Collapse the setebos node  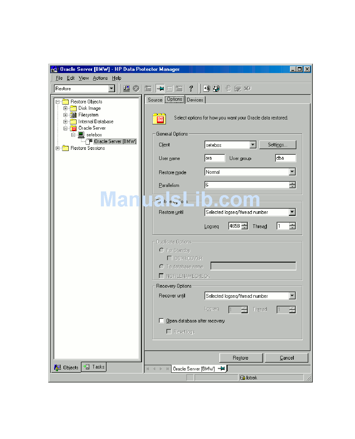point(73,135)
